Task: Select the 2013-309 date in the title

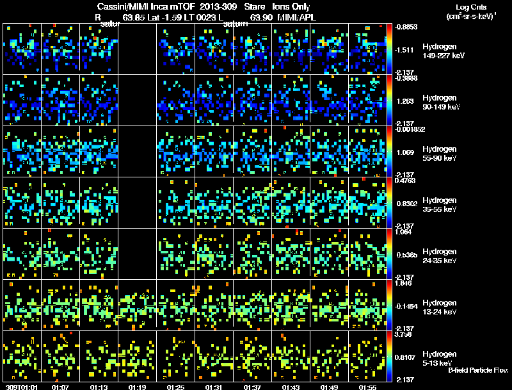Action: coord(218,7)
